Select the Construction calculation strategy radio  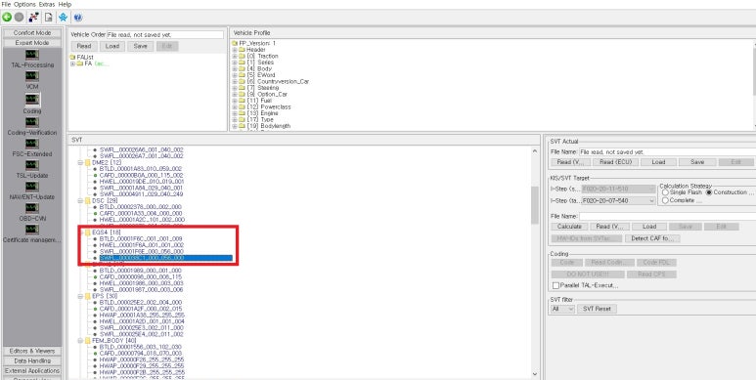(x=709, y=192)
